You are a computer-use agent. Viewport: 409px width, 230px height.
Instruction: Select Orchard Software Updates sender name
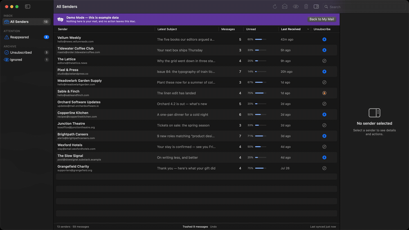click(x=79, y=102)
